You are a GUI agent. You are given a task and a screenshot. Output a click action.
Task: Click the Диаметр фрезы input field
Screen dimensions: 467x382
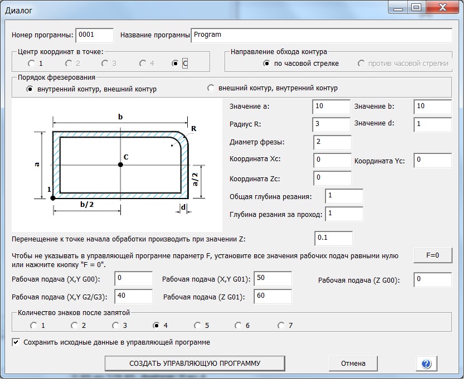click(332, 142)
